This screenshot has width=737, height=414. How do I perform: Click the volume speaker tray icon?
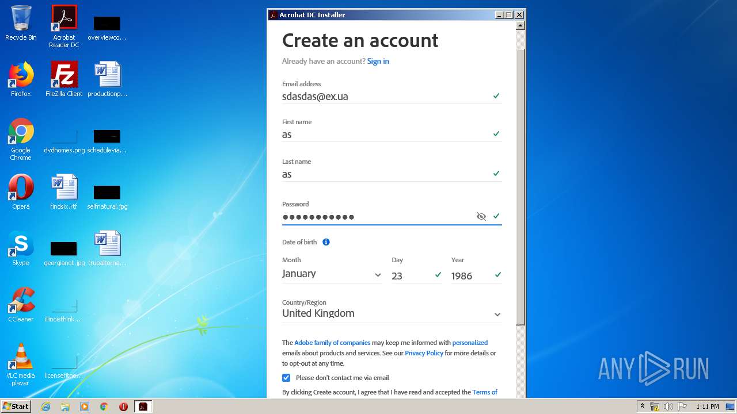pos(668,407)
